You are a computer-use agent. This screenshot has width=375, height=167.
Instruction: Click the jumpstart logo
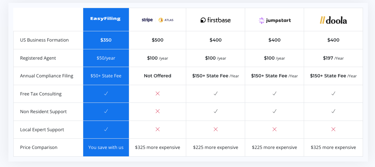click(274, 20)
